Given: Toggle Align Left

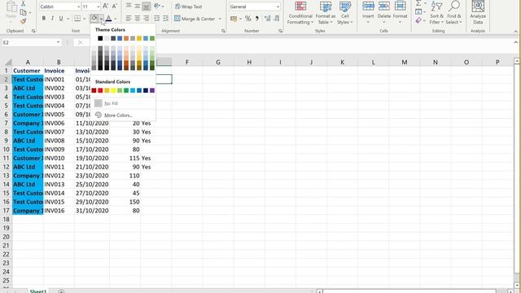Looking at the screenshot, I should [x=129, y=19].
